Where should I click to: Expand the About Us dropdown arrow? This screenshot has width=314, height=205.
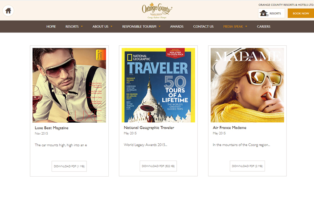point(111,26)
